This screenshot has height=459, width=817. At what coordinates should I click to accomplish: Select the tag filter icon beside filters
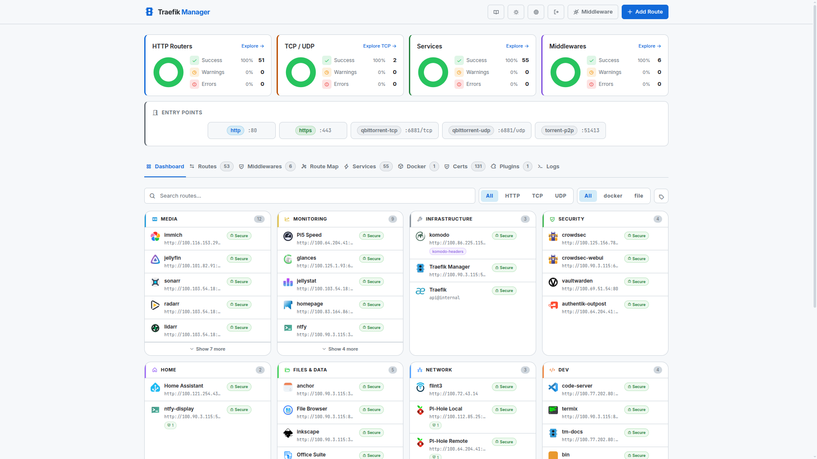pos(661,196)
